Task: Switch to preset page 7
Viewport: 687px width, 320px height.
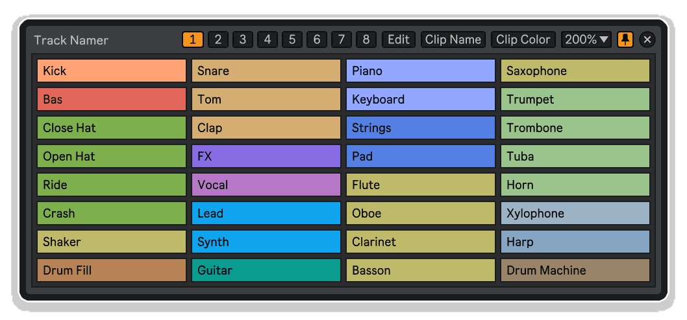Action: click(342, 40)
